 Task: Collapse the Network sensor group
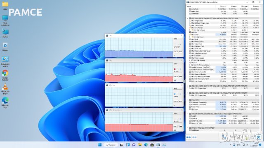pyautogui.click(x=188, y=114)
